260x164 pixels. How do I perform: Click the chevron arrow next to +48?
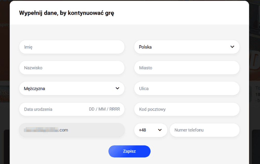(160, 130)
